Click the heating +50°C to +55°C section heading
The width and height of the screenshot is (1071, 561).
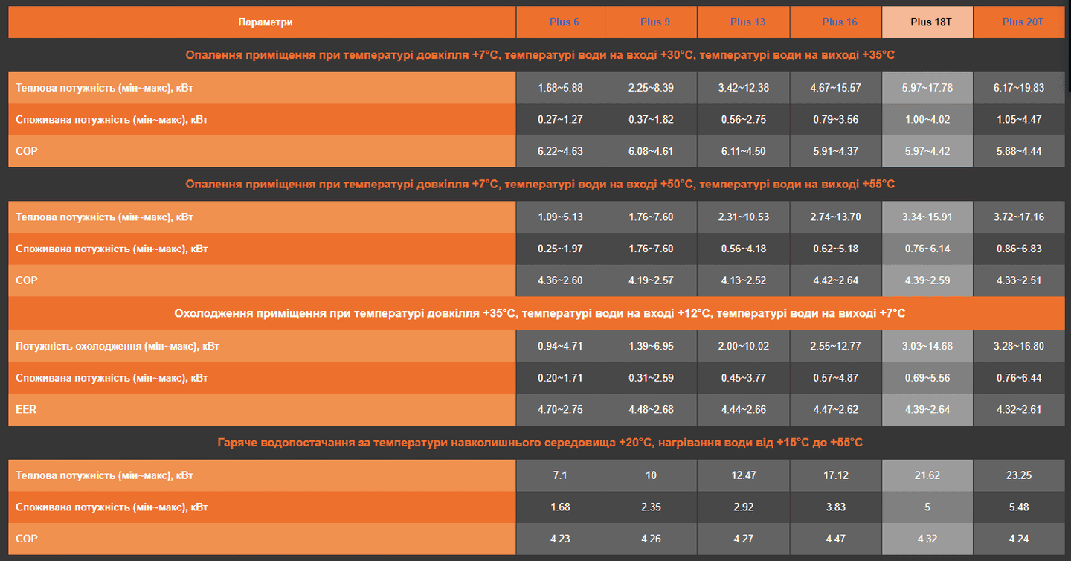point(539,184)
